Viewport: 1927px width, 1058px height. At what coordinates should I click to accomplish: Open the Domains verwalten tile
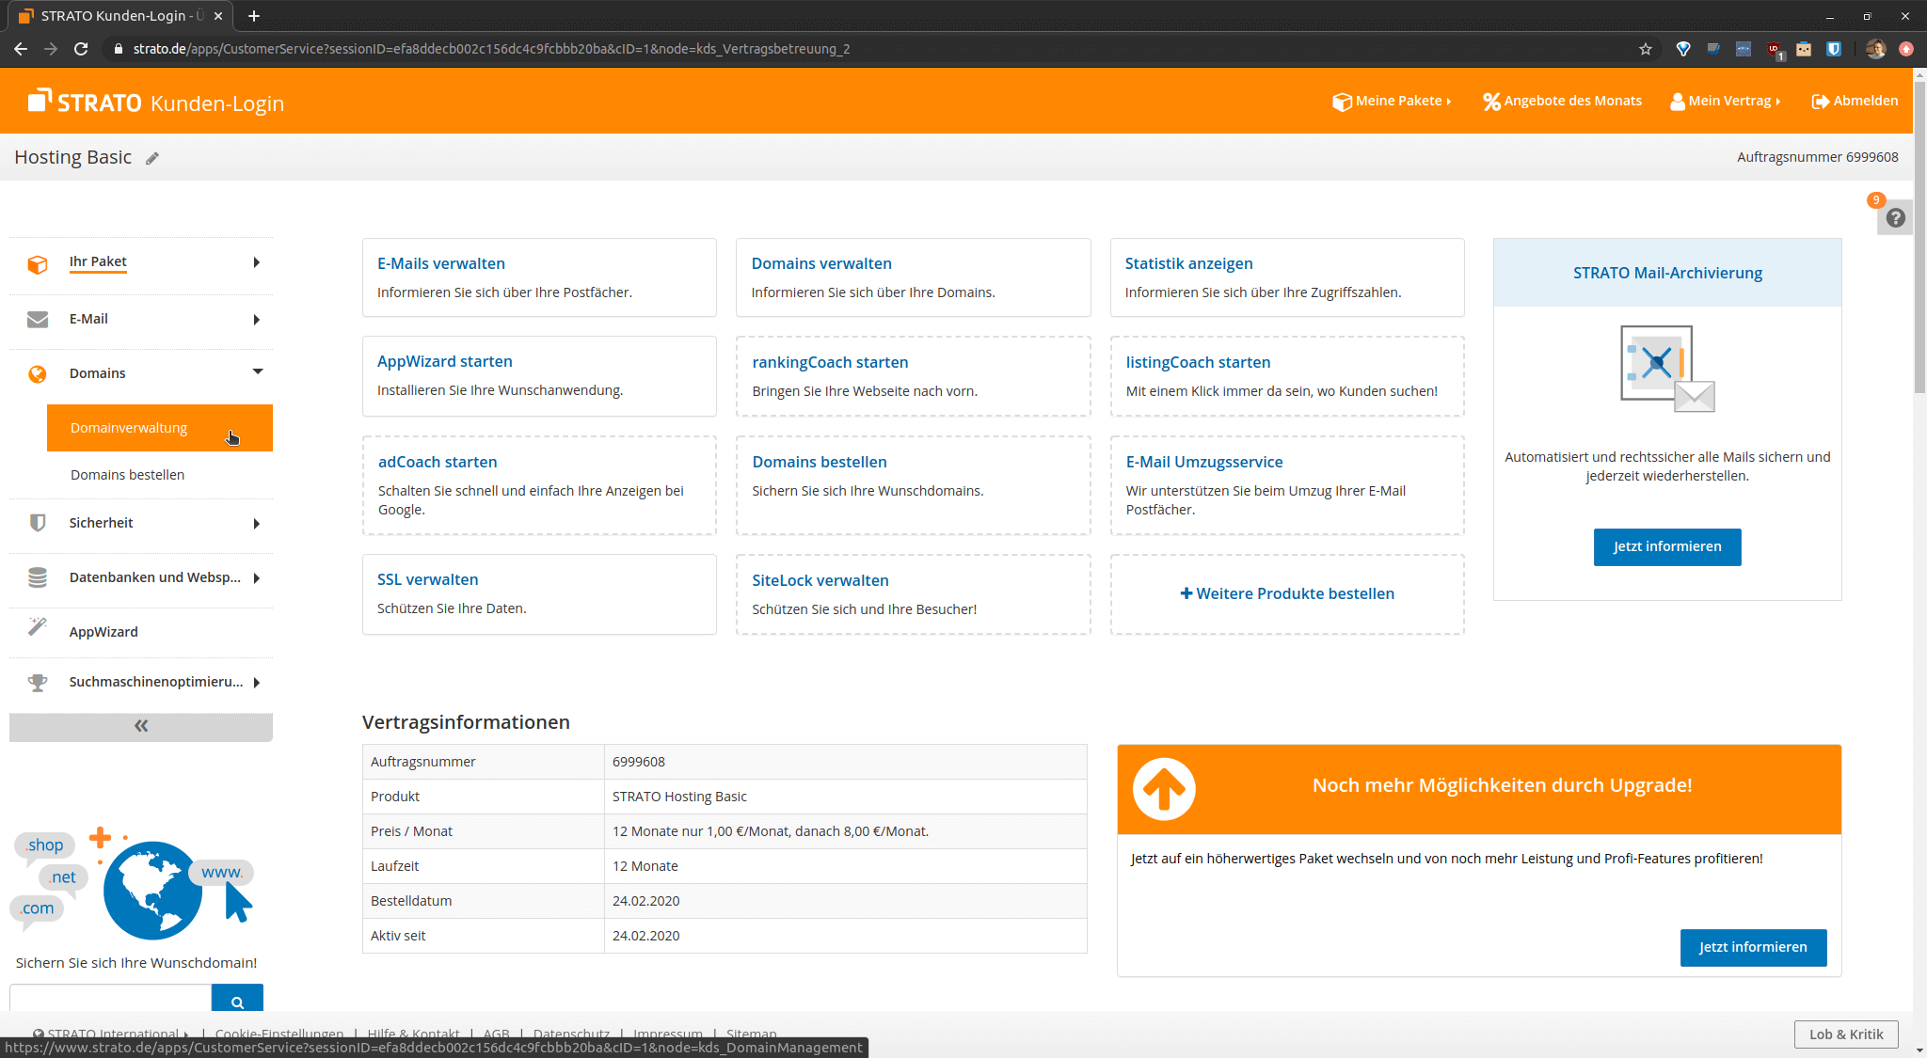pos(913,277)
